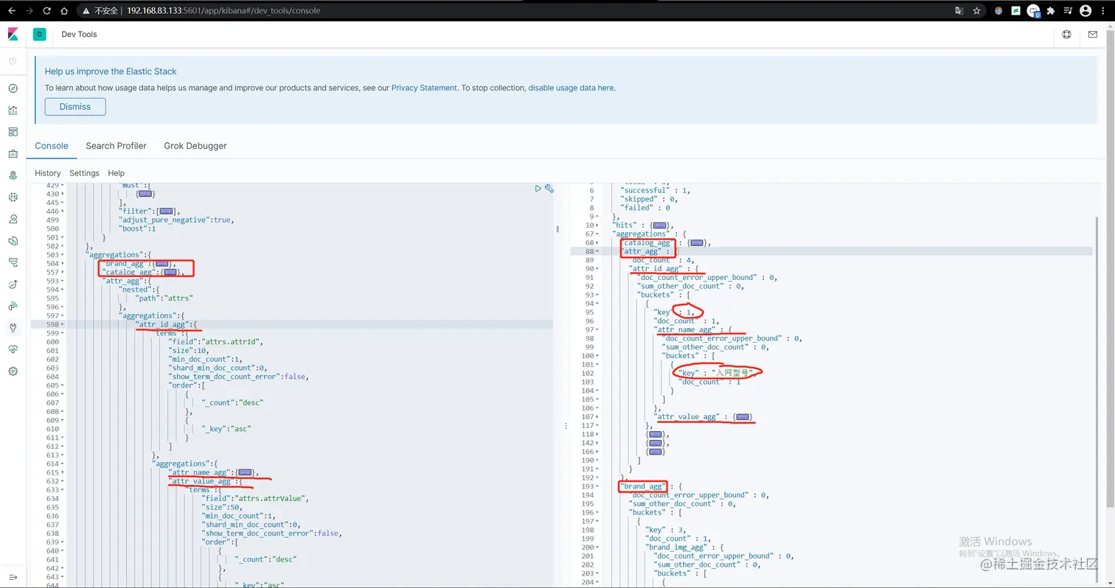Click the Kibana logo
Viewport: 1115px width, 588px height.
tap(13, 35)
